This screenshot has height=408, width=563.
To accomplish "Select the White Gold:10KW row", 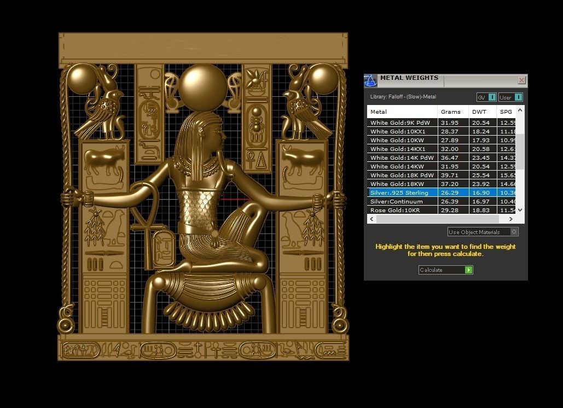I will click(442, 141).
